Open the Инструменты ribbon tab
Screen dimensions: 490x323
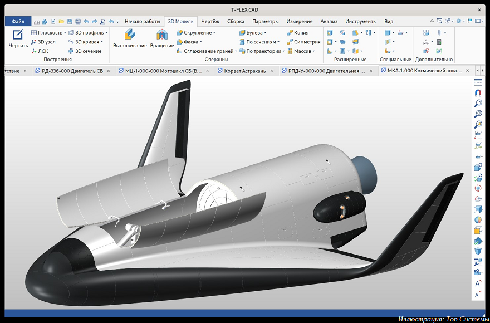(361, 22)
